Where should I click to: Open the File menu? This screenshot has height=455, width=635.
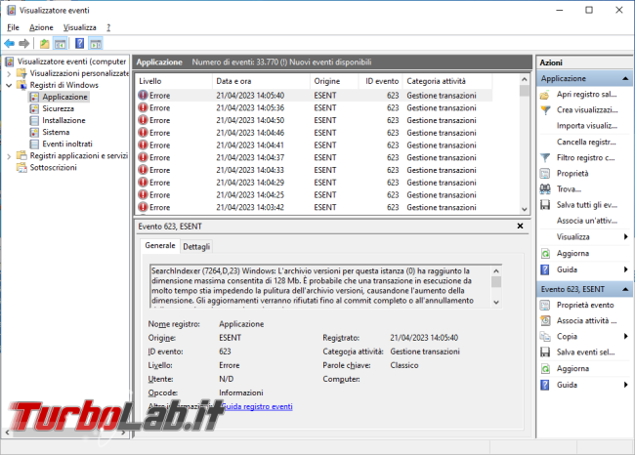point(13,27)
